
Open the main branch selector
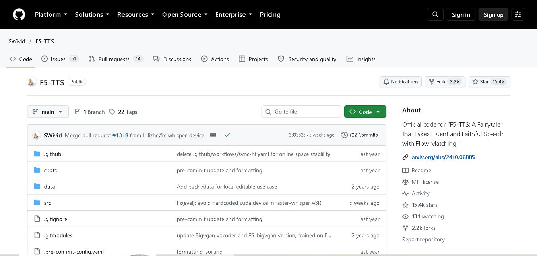(48, 112)
